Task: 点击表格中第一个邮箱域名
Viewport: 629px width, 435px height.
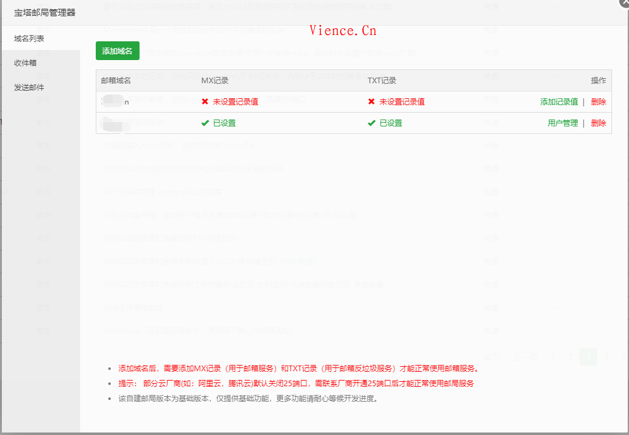Action: [115, 101]
